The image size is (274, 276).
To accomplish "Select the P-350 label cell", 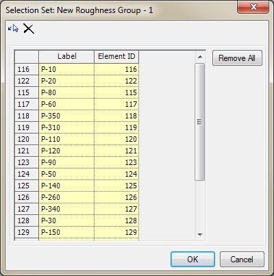I will coord(66,116).
